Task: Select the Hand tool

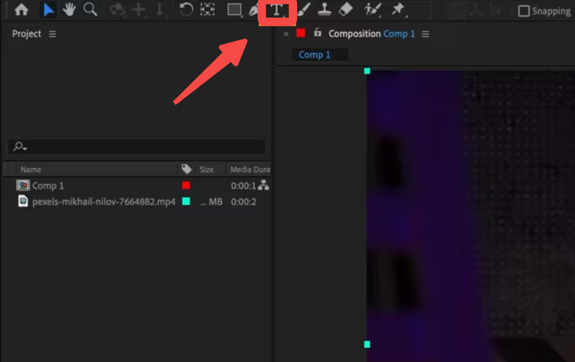Action: pyautogui.click(x=69, y=10)
